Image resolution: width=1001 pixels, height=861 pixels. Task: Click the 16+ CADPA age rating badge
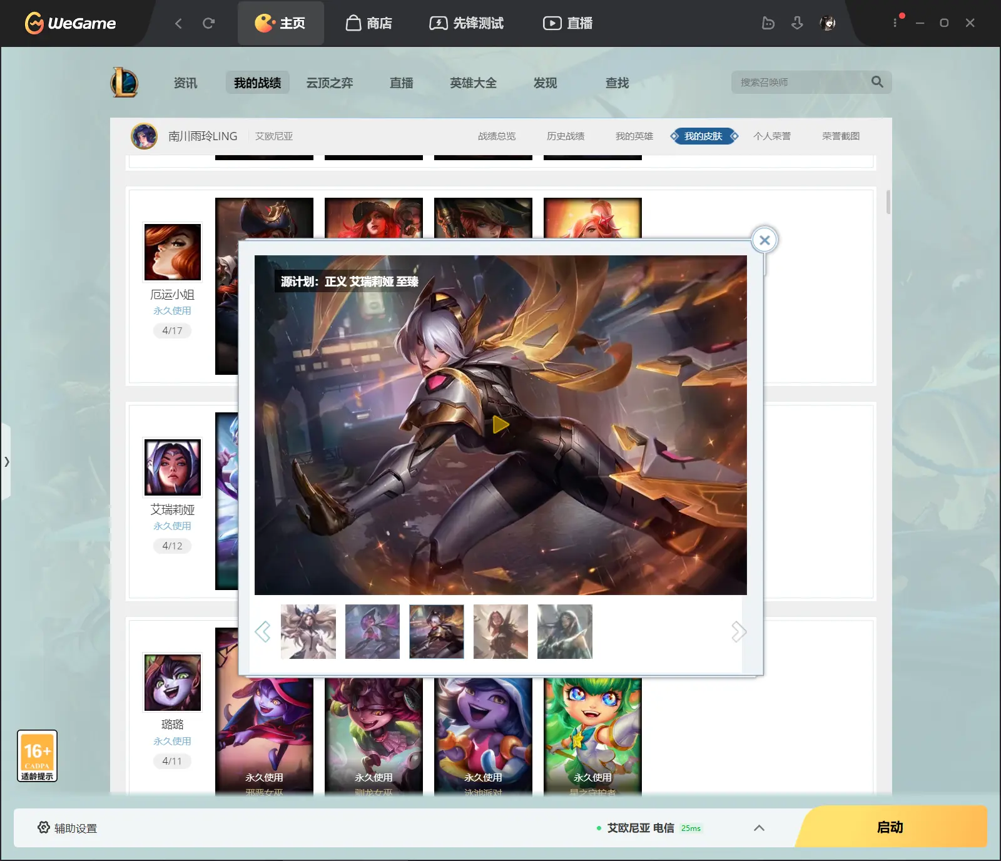click(37, 756)
